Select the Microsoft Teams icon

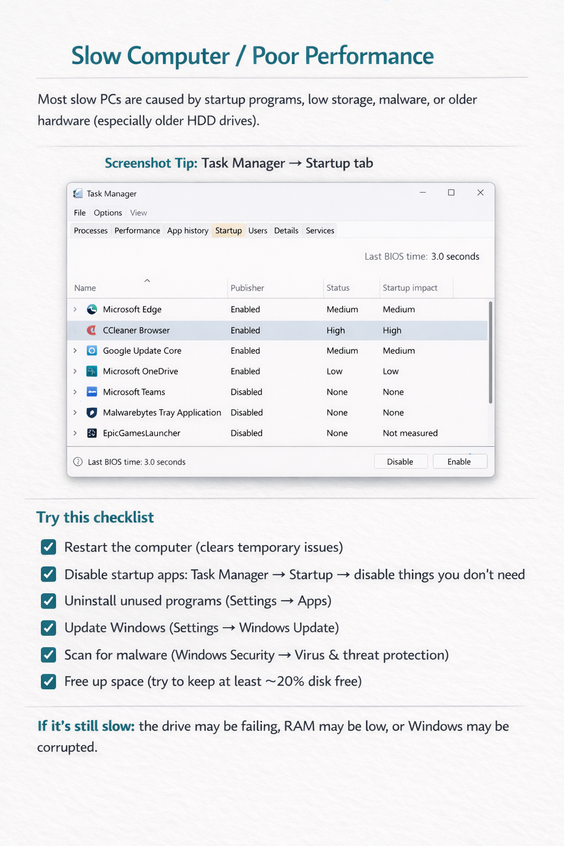[x=91, y=392]
